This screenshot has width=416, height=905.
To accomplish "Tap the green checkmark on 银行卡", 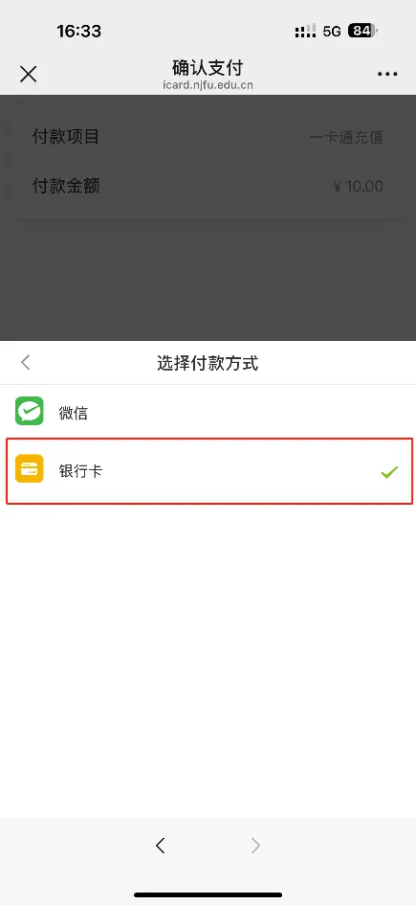I will 389,473.
